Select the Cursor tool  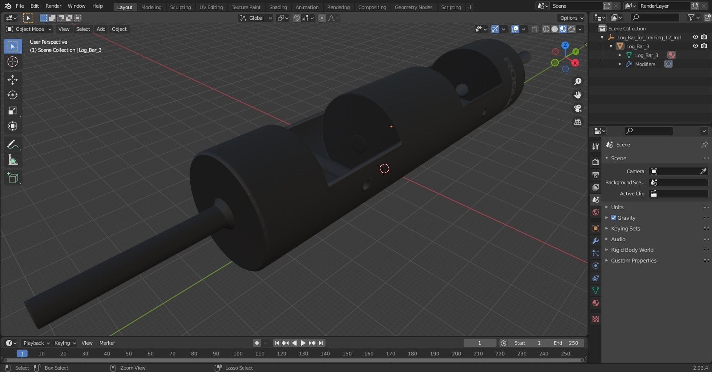[x=13, y=62]
